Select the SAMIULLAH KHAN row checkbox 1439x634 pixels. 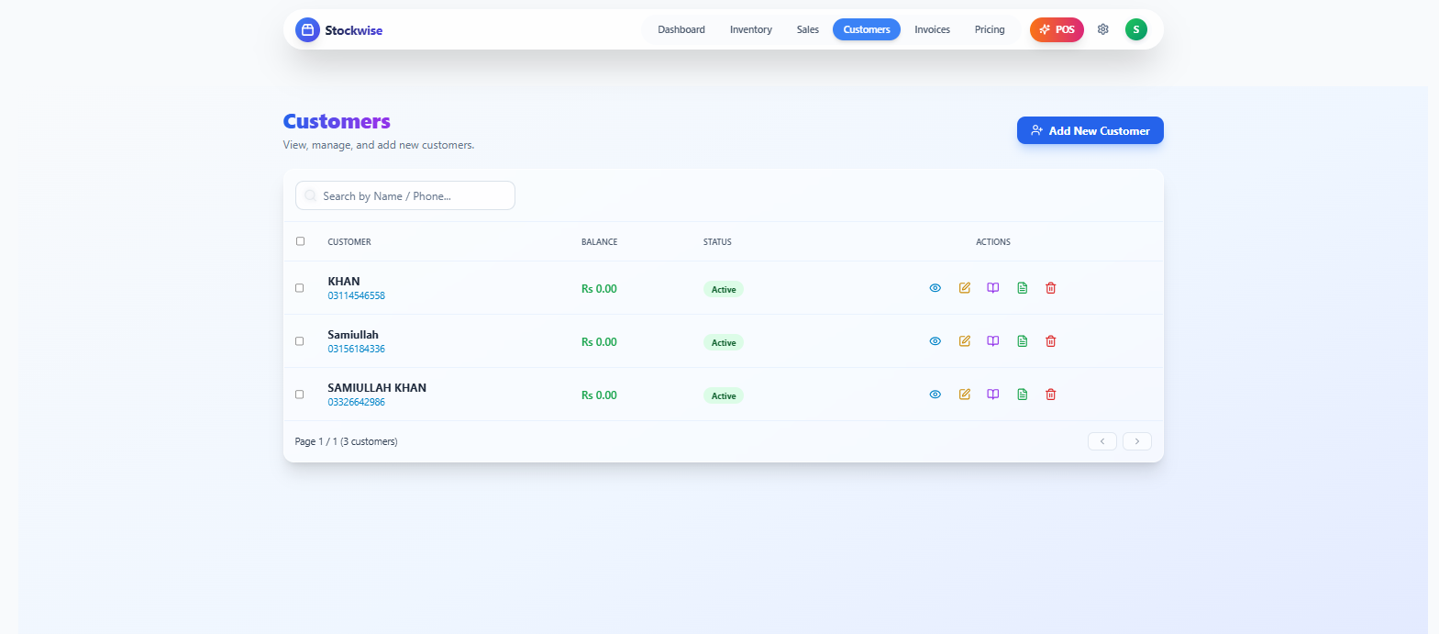tap(299, 395)
